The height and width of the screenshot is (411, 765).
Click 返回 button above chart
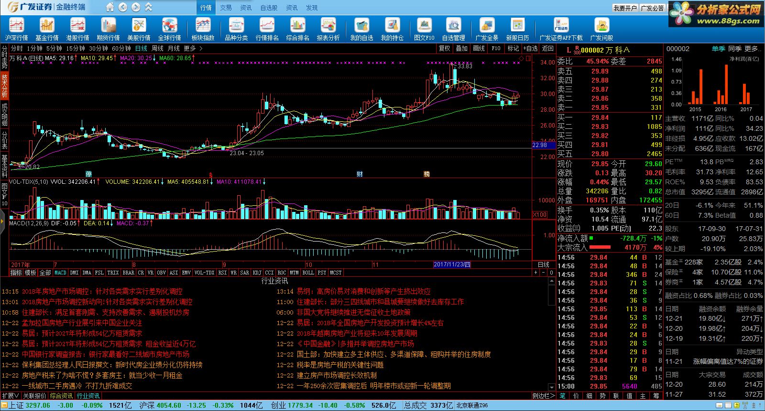click(547, 48)
